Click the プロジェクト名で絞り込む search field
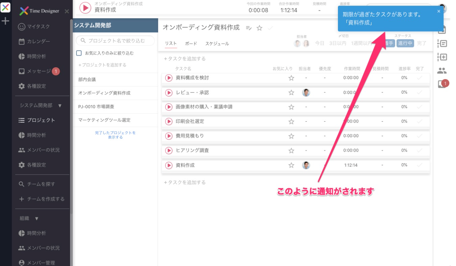456x266 pixels. pos(116,40)
